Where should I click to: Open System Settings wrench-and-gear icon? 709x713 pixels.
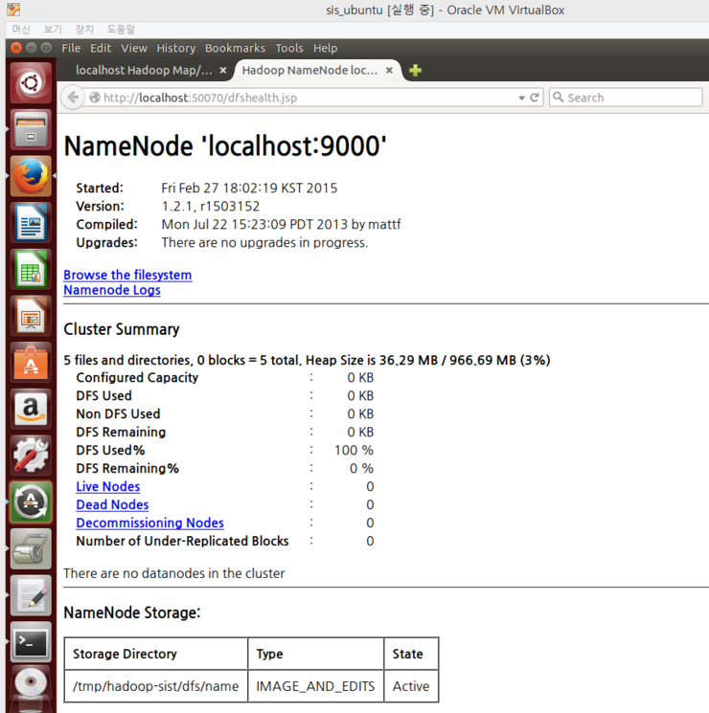[31, 457]
